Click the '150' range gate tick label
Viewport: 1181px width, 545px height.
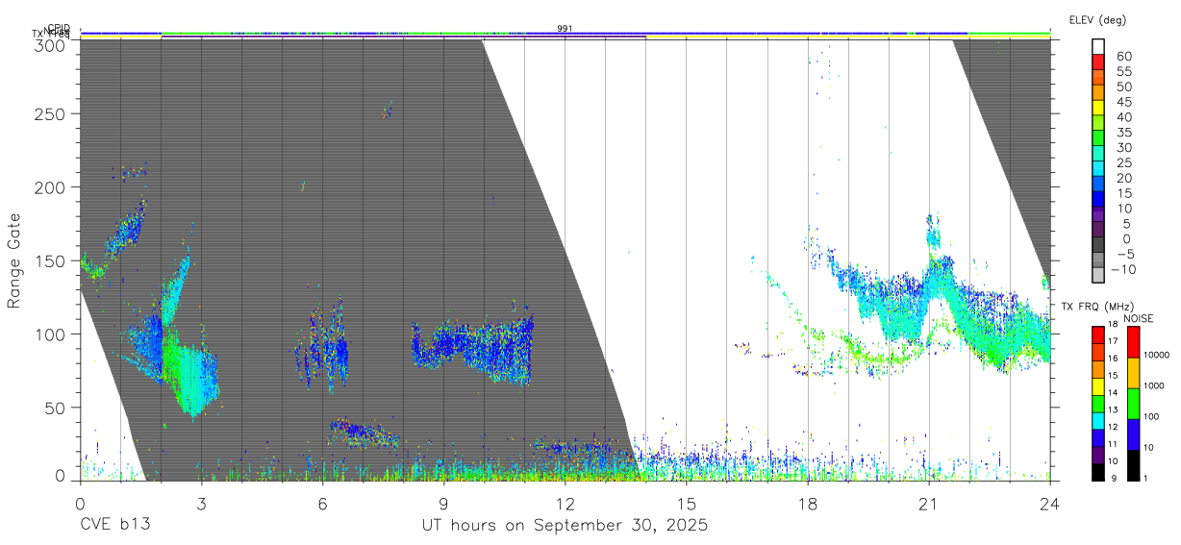(50, 260)
